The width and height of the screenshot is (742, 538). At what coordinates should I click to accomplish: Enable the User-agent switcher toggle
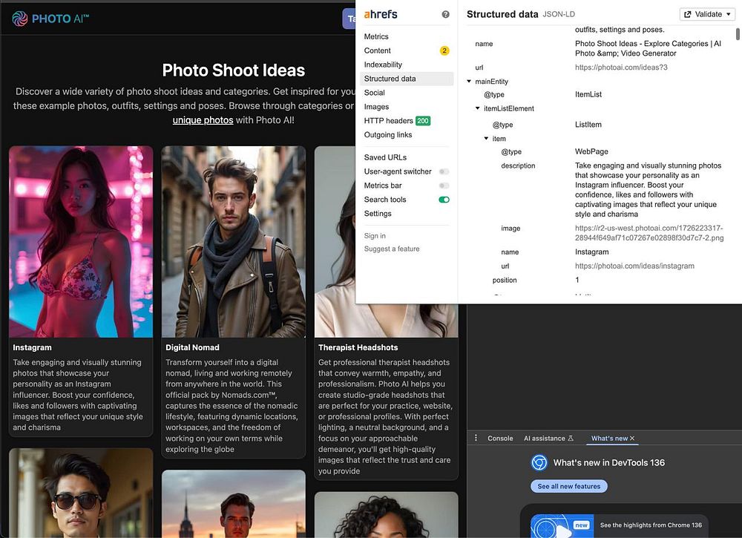click(444, 171)
